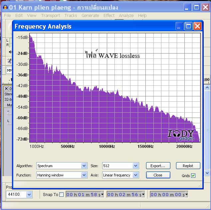Click the vertical scrollbar up arrow

tap(207, 88)
